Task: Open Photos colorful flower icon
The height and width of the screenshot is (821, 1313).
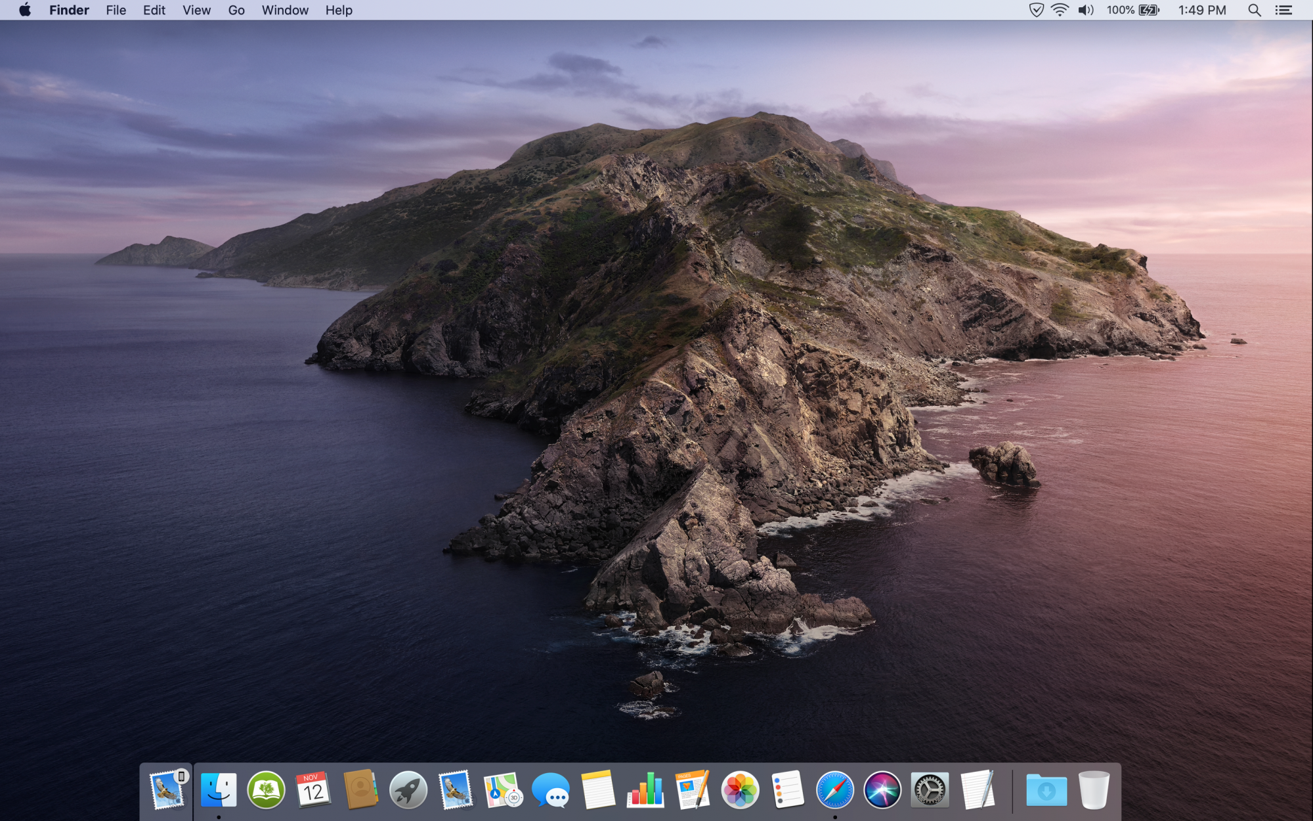Action: point(740,789)
